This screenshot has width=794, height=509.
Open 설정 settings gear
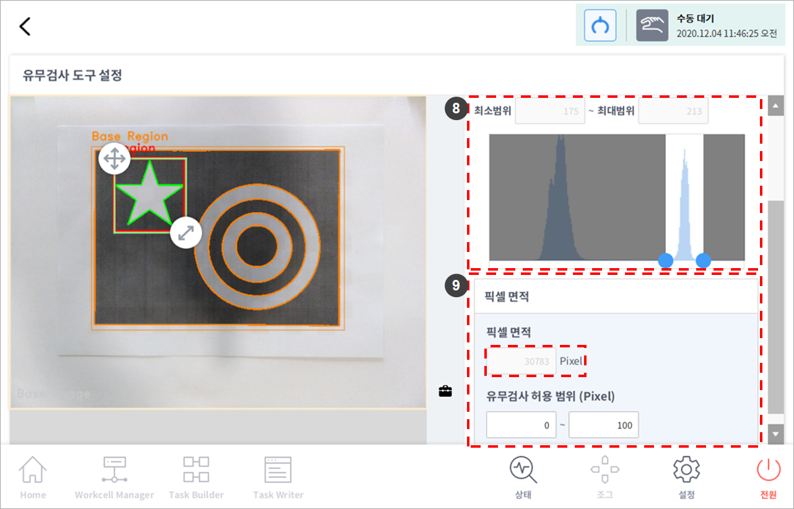686,477
